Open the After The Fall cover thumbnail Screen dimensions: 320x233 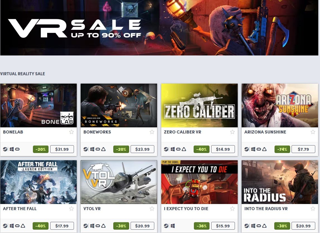39,182
